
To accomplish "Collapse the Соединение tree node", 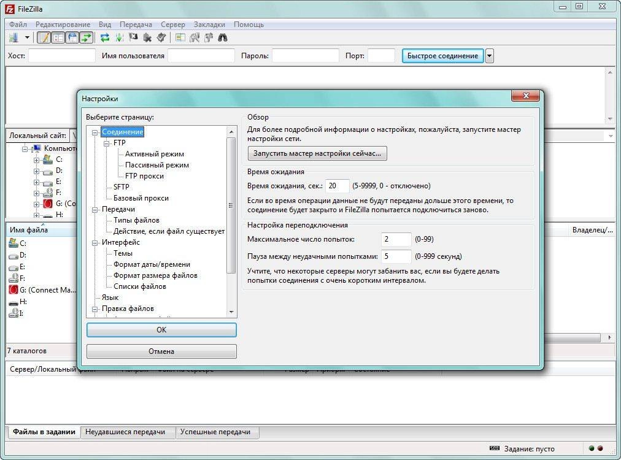I will pos(95,132).
